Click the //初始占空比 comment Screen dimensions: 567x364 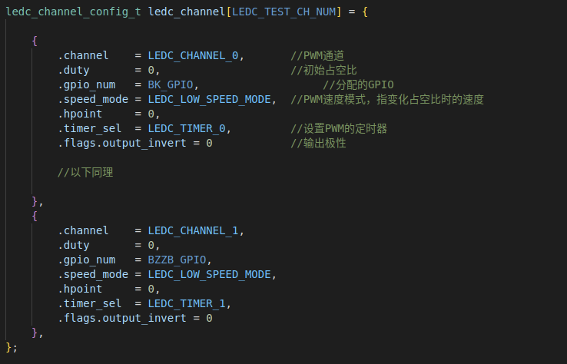pos(323,70)
